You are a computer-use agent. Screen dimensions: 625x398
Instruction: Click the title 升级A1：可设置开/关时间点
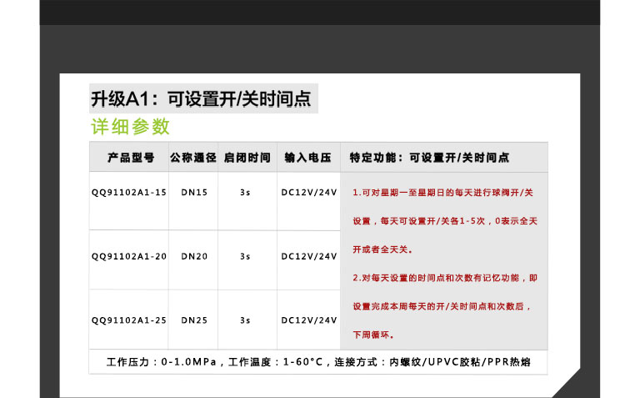tap(201, 98)
